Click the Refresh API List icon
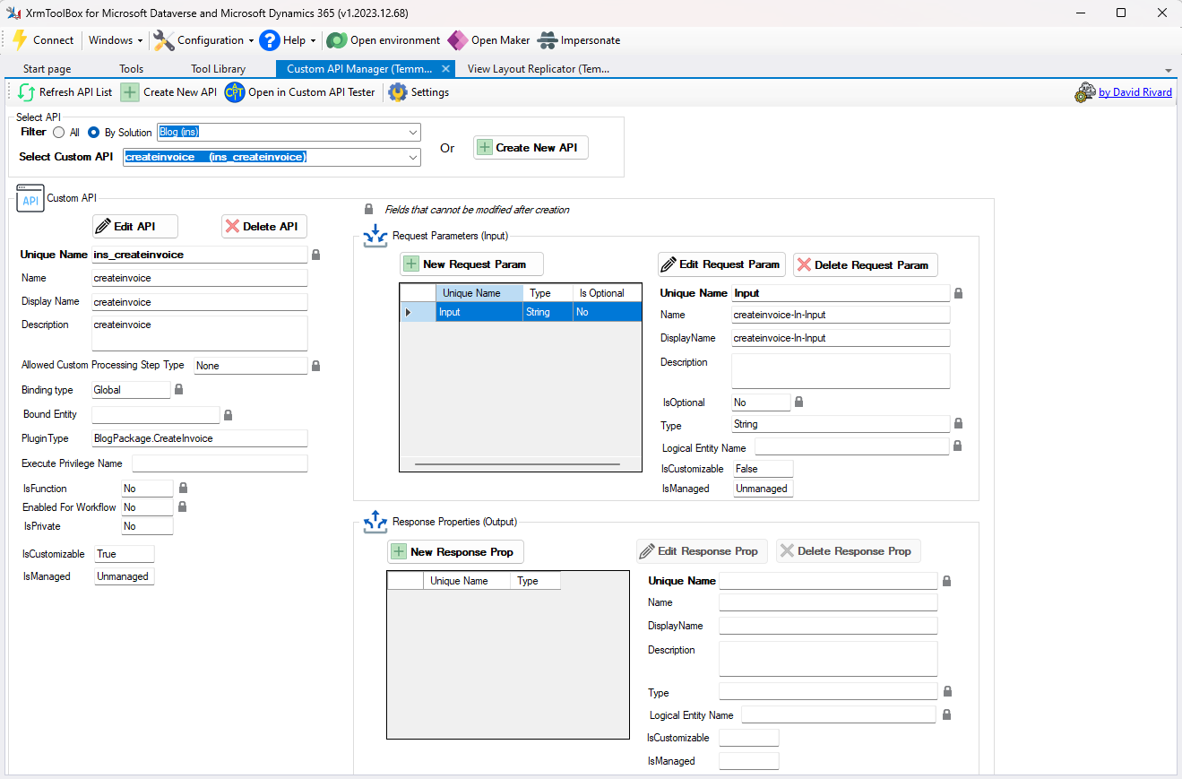1182x779 pixels. [26, 92]
